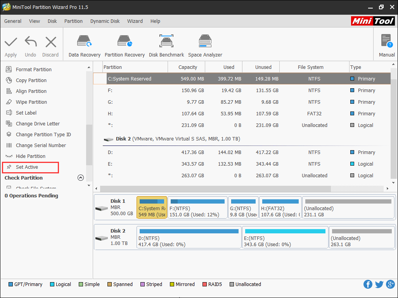Click the Discard X icon

click(x=51, y=42)
